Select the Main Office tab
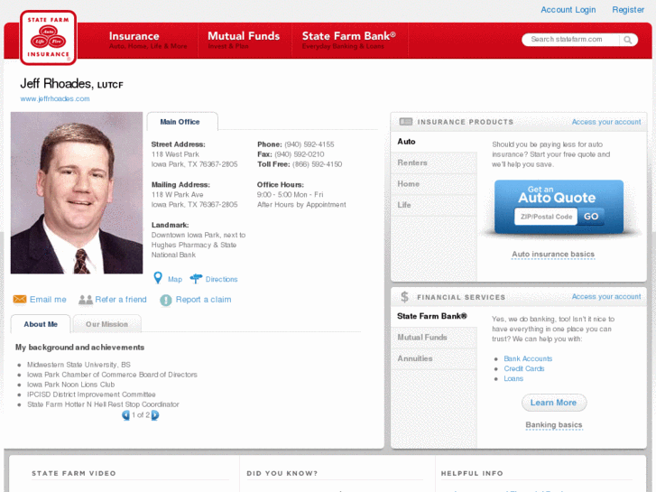 coord(182,122)
